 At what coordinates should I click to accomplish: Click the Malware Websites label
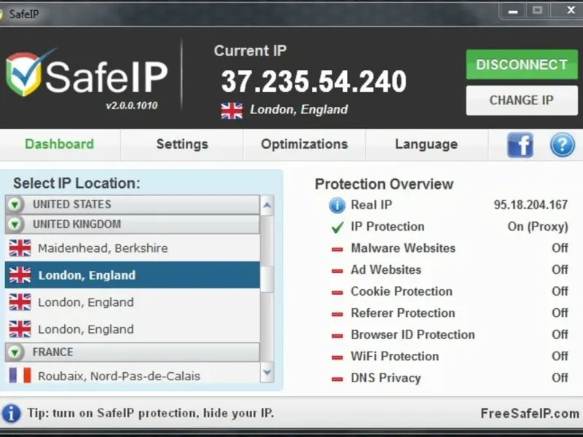403,248
